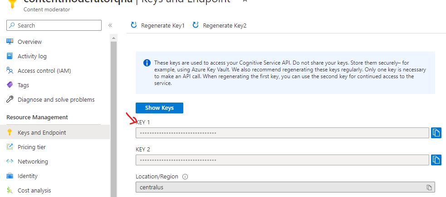Collapse the sidebar with the double-chevron

point(110,25)
